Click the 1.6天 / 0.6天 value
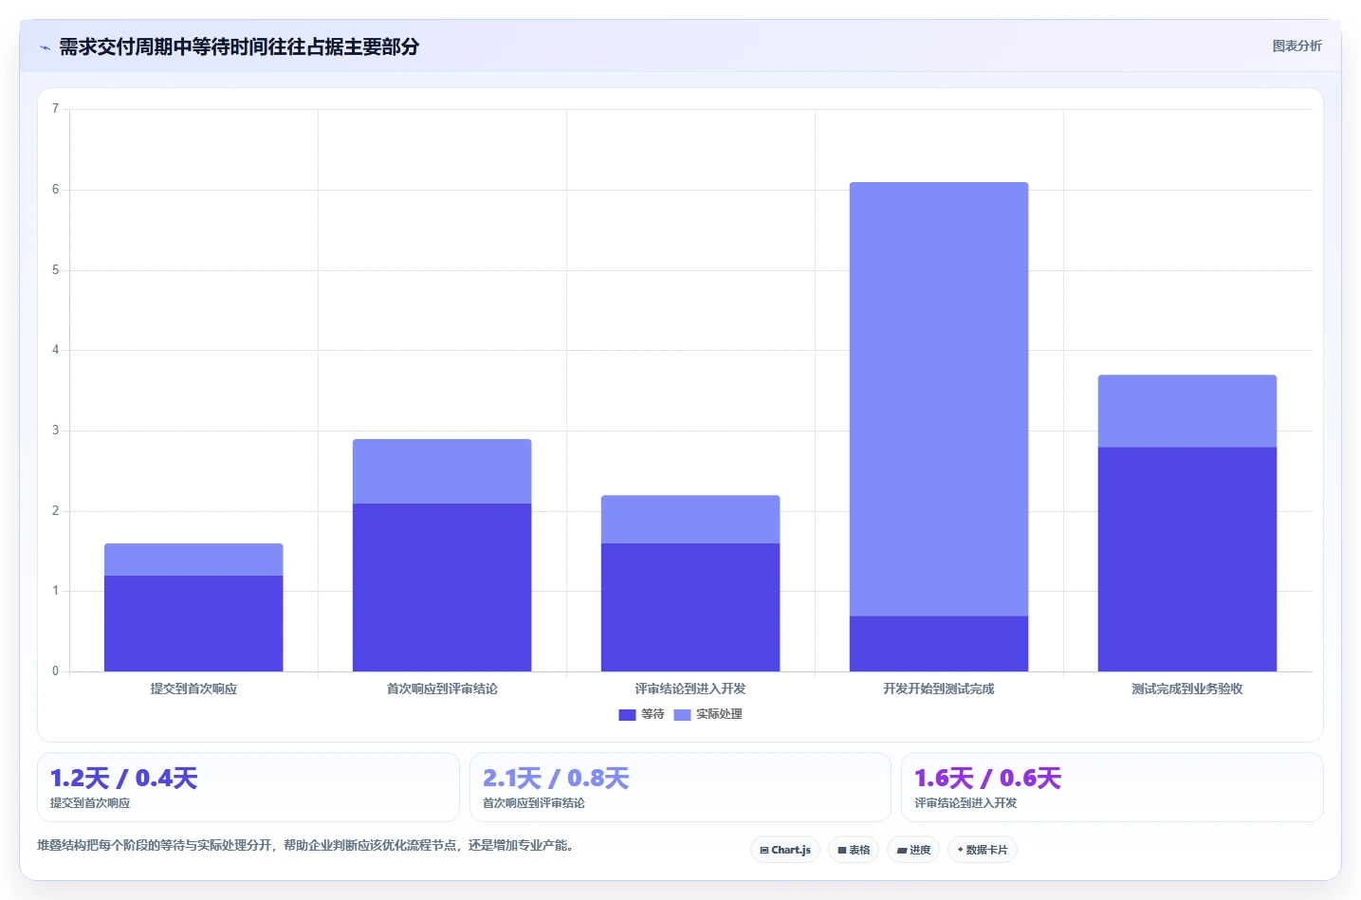 pyautogui.click(x=987, y=779)
